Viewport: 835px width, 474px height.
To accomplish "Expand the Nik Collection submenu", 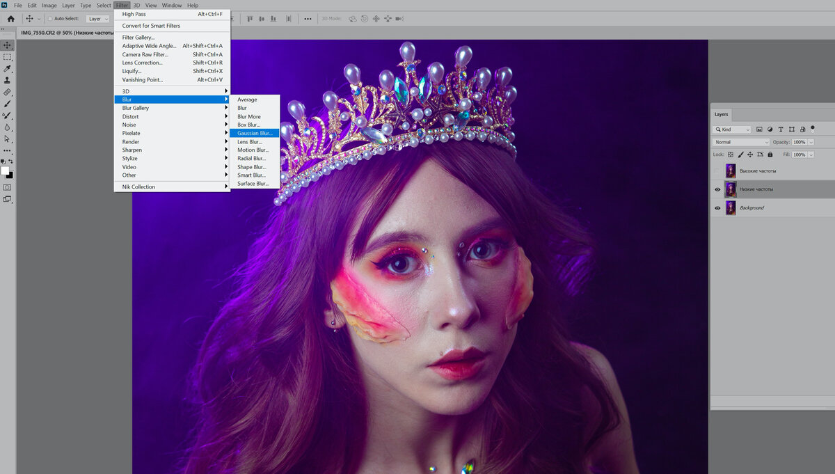I will (172, 187).
